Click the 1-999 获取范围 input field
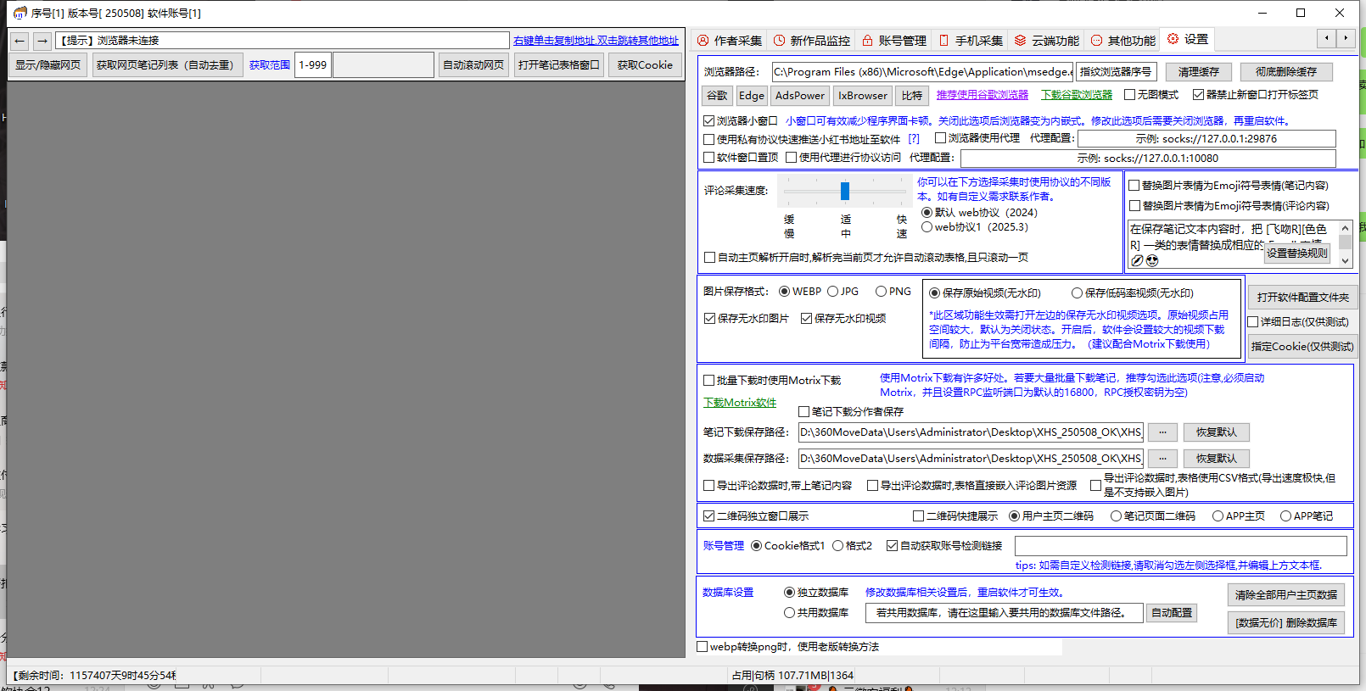Screen dimensions: 1366x691 click(313, 65)
